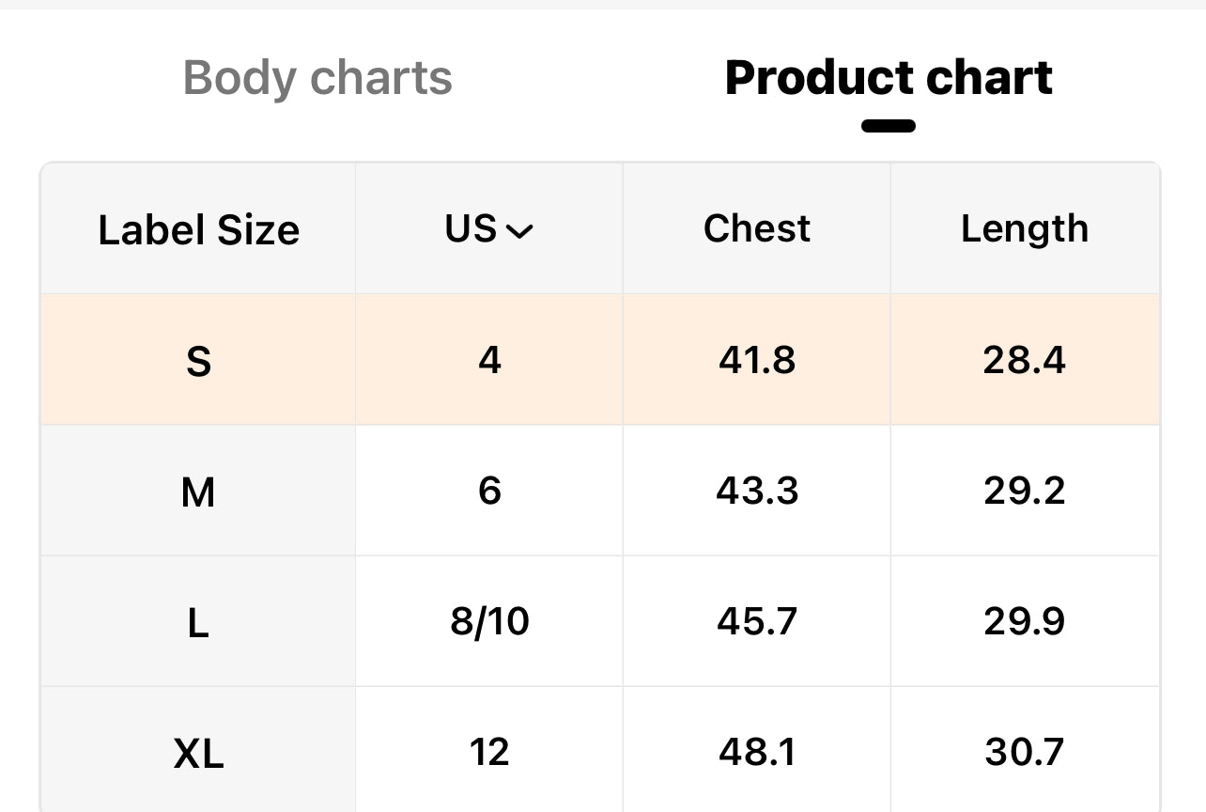Switch to the Body charts tab
The height and width of the screenshot is (812, 1206).
317,78
